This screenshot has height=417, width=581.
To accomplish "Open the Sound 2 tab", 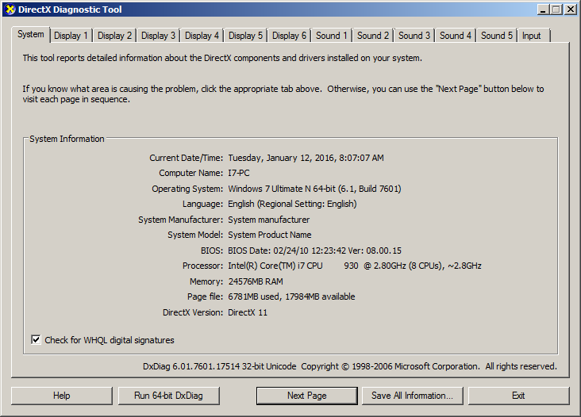I will click(x=373, y=36).
